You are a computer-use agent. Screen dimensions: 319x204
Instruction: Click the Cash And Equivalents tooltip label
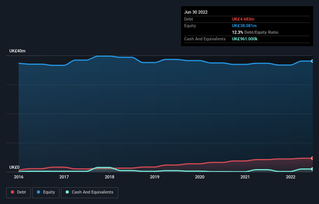click(x=205, y=39)
